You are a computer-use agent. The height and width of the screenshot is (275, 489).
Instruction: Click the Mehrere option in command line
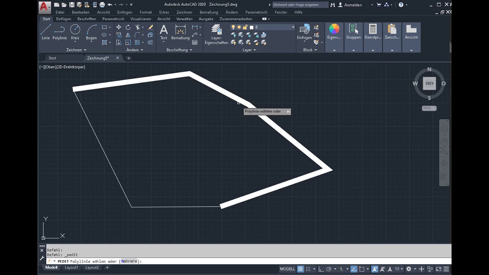tap(129, 261)
